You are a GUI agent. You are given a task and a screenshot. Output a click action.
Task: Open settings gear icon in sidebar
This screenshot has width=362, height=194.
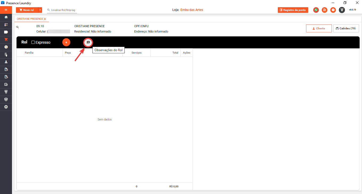click(x=6, y=107)
